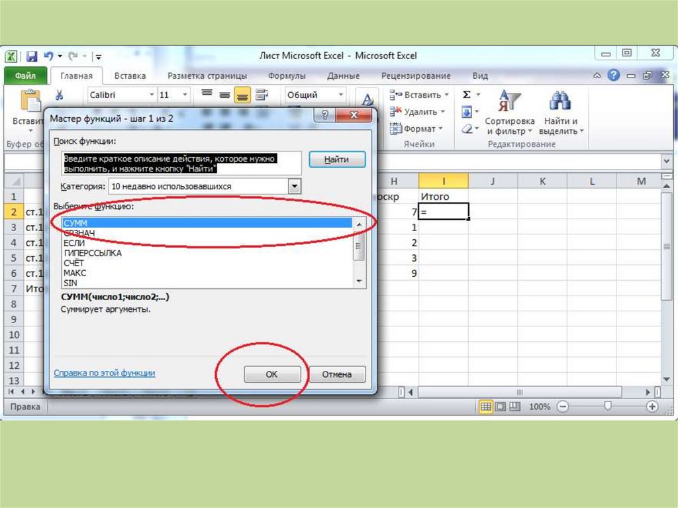678x508 pixels.
Task: Switch to Normal view in status bar
Action: [x=485, y=406]
